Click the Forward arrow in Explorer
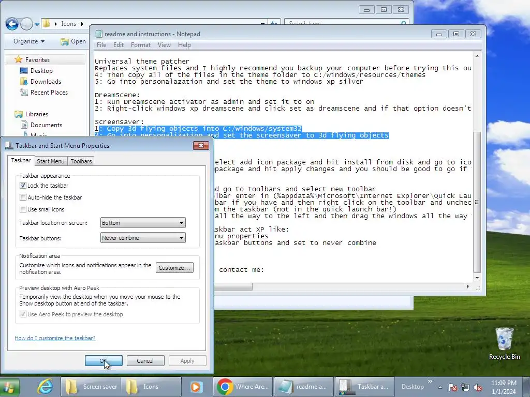The image size is (530, 397). pos(26,24)
